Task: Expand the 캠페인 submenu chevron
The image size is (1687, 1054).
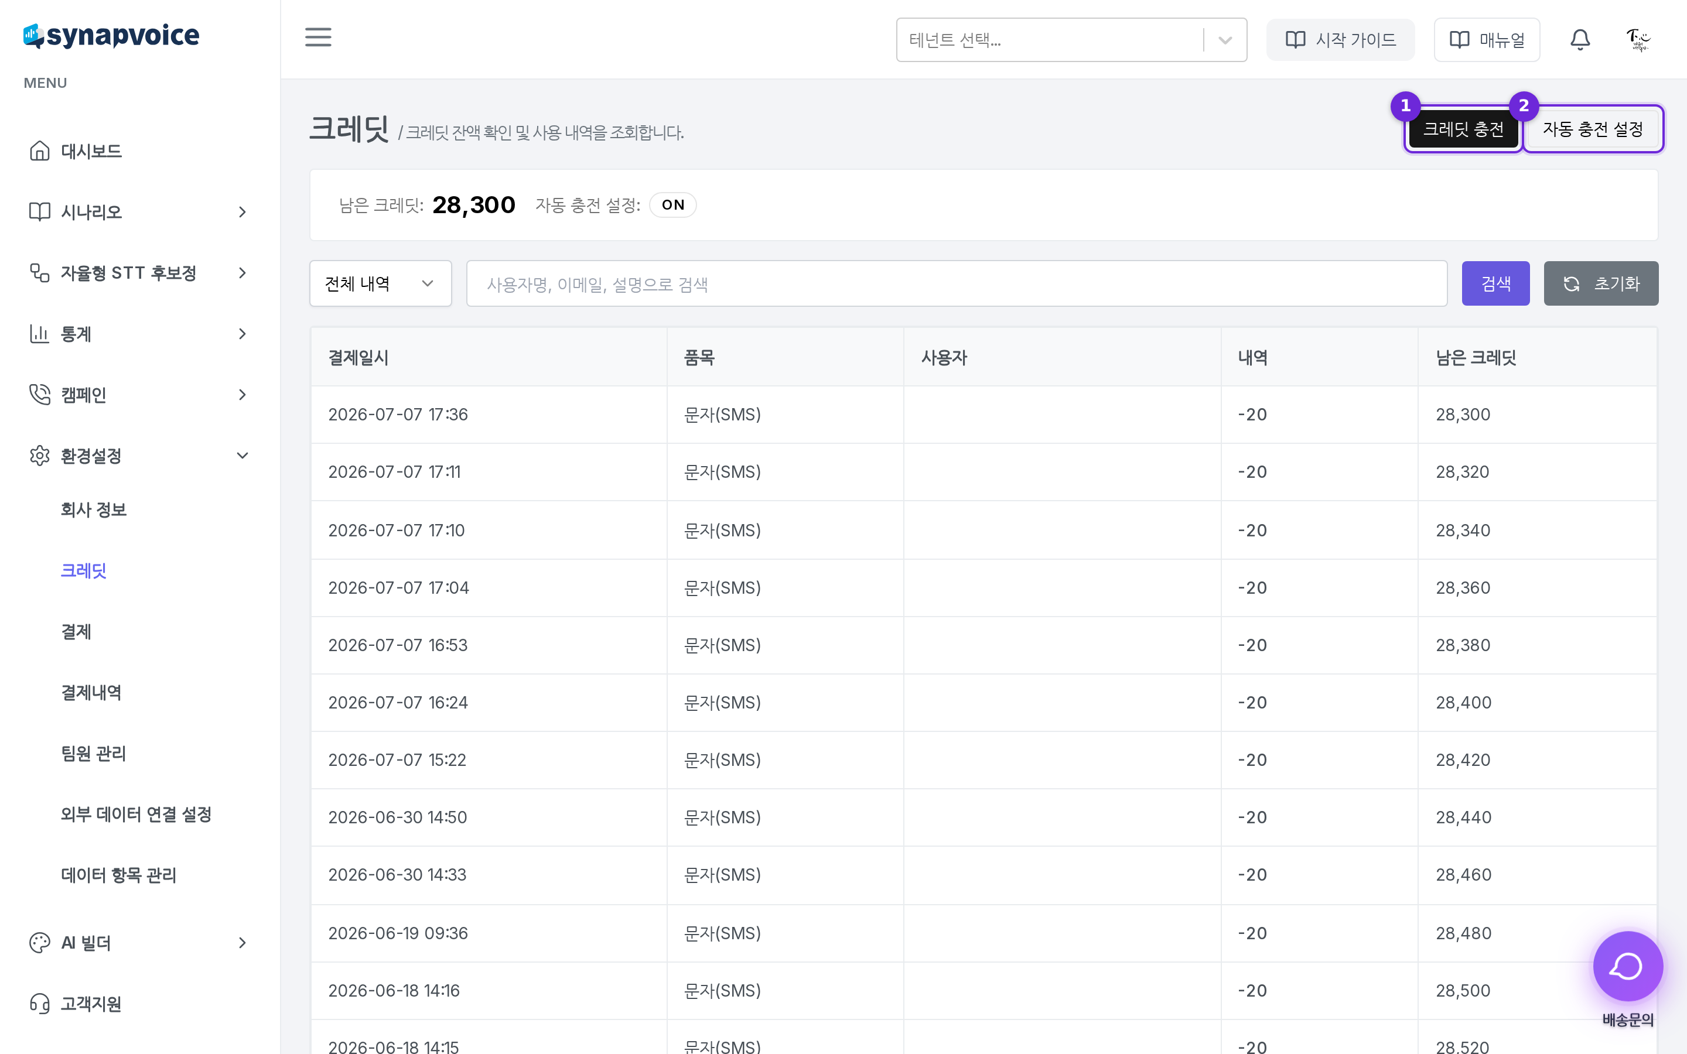Action: click(x=243, y=395)
